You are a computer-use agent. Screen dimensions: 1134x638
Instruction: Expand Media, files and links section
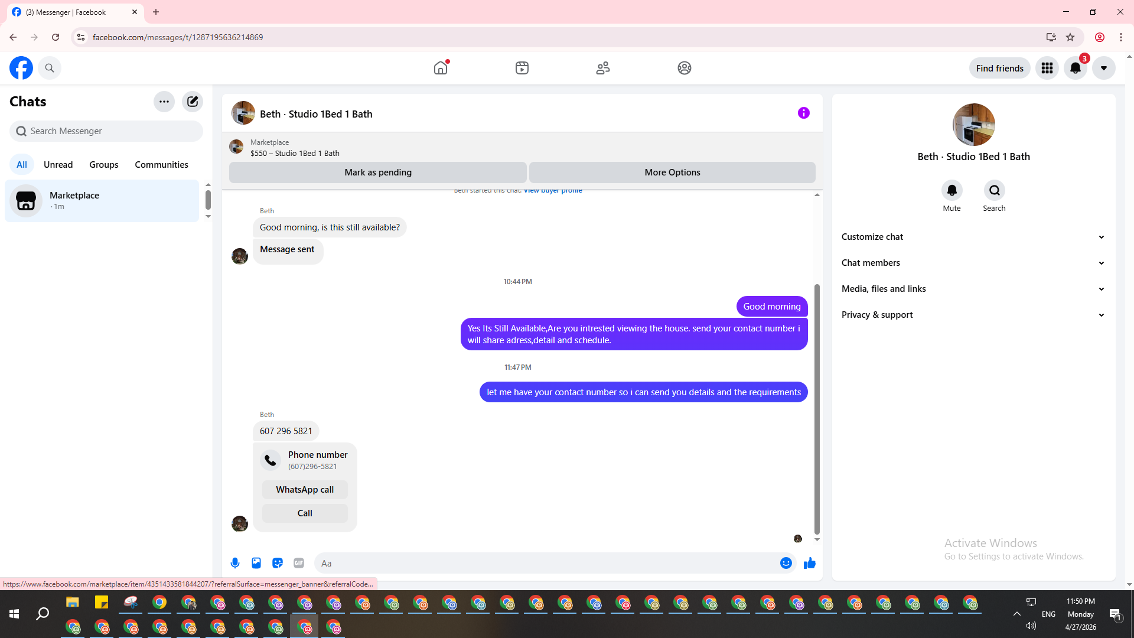974,289
